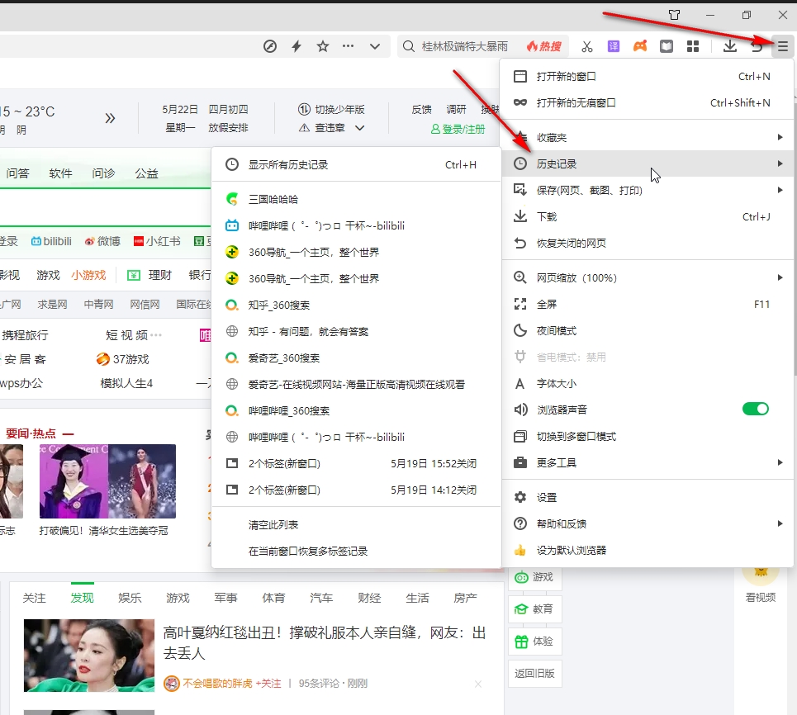
Task: Select 显示所有历史记录 in history submenu
Action: pyautogui.click(x=288, y=164)
